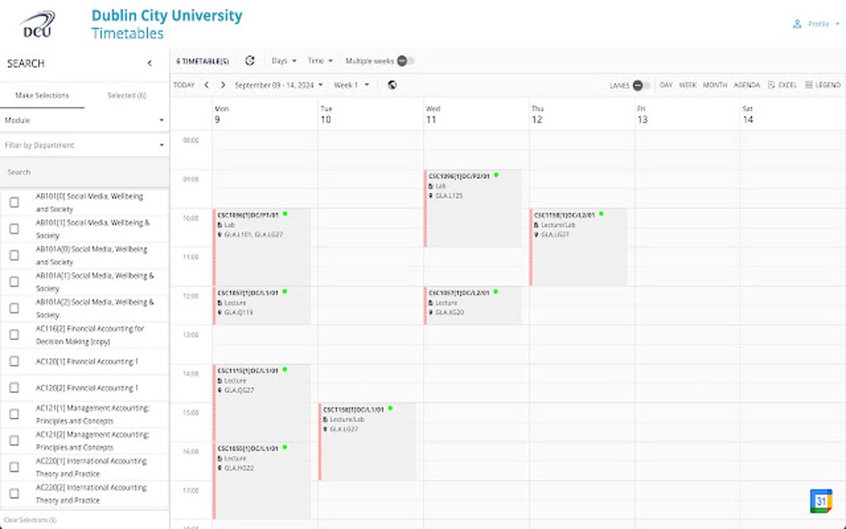Check the AC120[1] Financial Accounting 1 checkbox
The height and width of the screenshot is (529, 846).
pyautogui.click(x=14, y=362)
